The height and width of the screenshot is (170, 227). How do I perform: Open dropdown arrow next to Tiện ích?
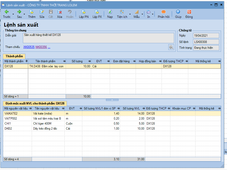(130, 14)
